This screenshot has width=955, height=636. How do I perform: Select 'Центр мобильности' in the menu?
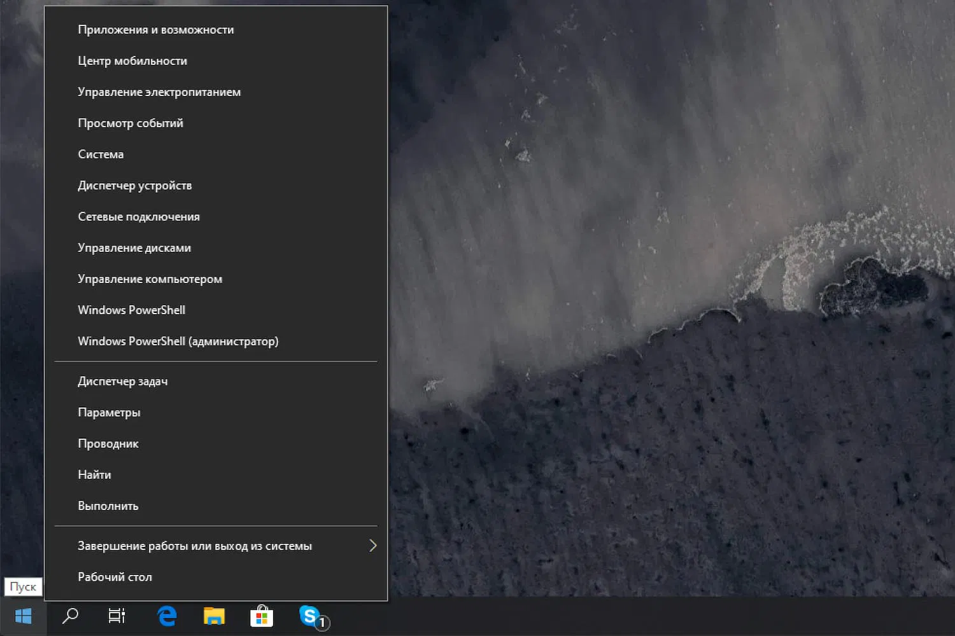[216, 61]
